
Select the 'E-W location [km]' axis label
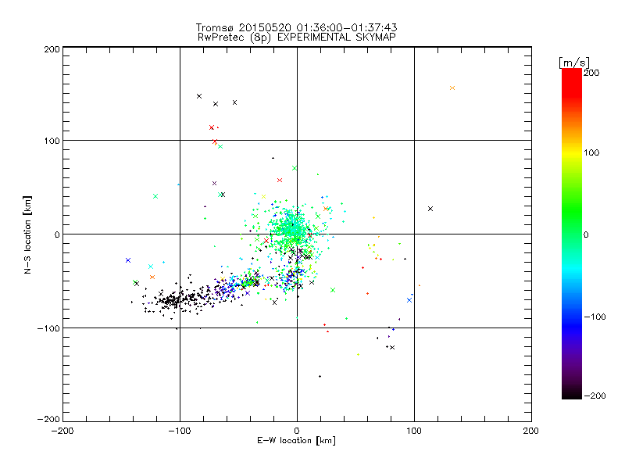pos(296,440)
